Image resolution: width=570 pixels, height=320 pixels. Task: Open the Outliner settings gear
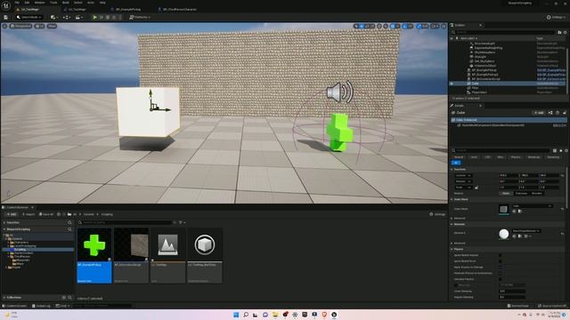tap(565, 32)
